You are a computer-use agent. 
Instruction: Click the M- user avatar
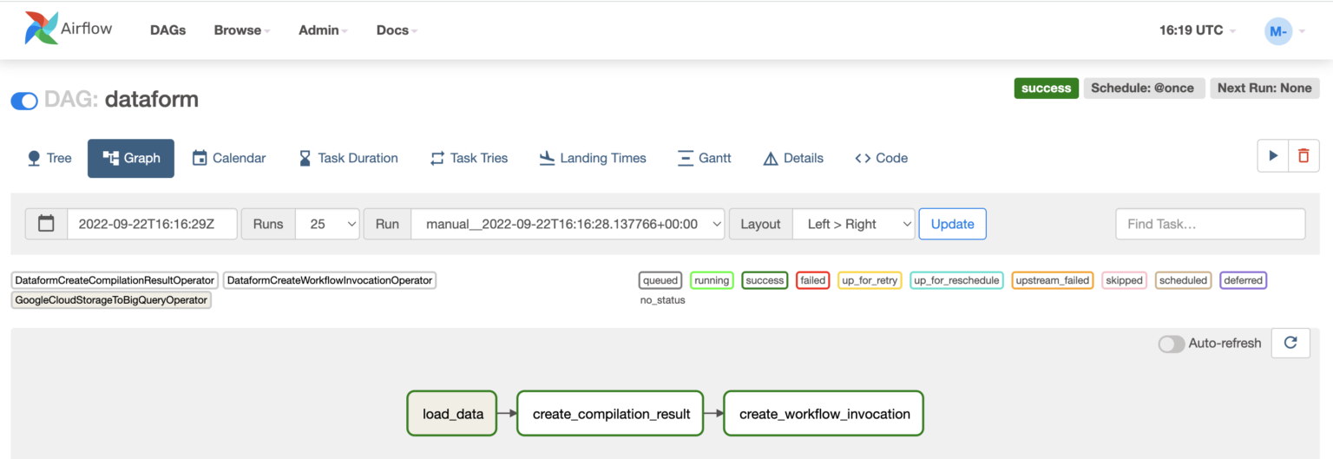(x=1278, y=31)
